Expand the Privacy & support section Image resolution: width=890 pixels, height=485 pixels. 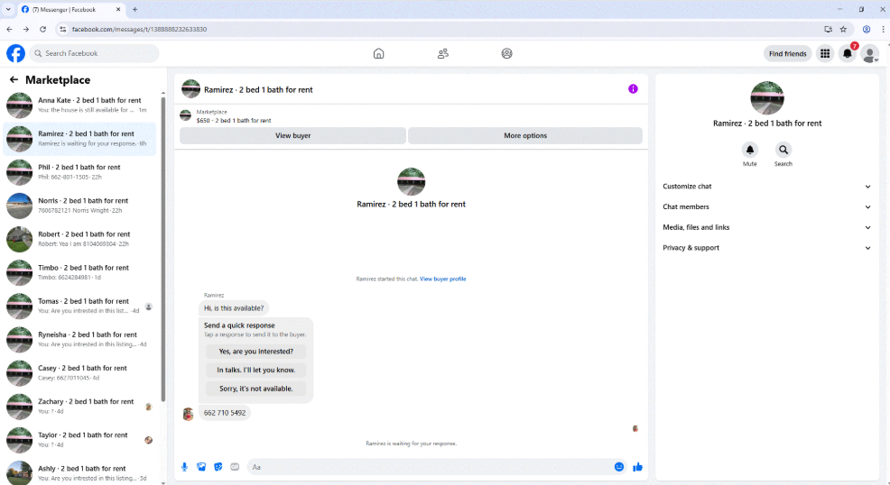[x=766, y=248]
